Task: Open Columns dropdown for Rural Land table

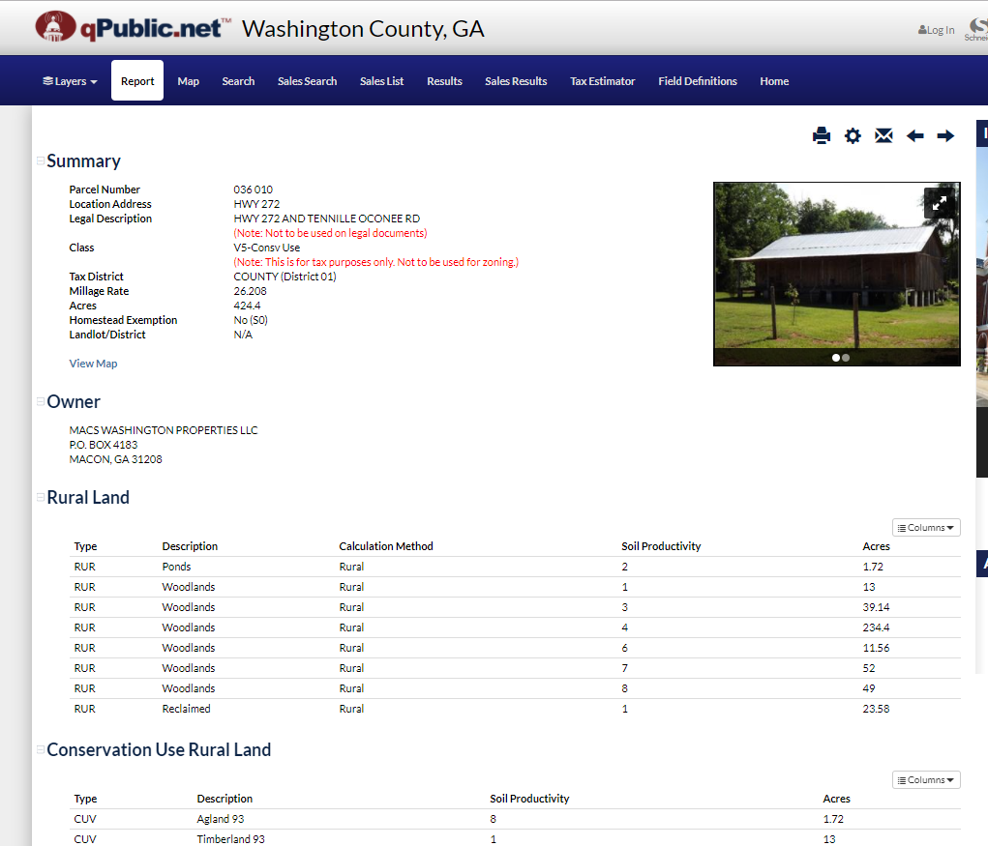Action: (926, 528)
